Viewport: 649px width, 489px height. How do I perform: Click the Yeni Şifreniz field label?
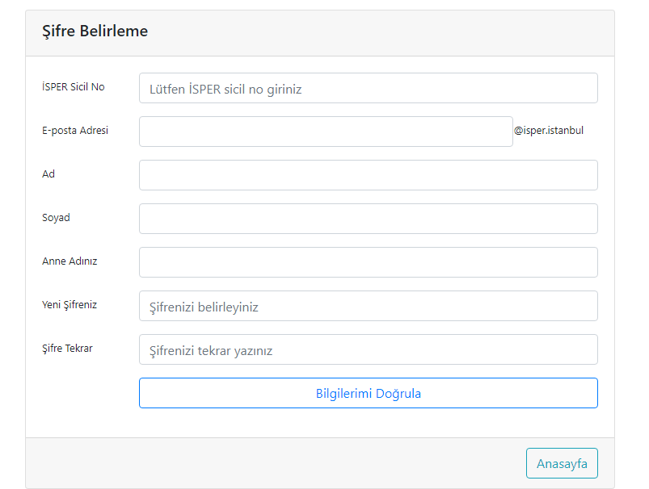(x=69, y=304)
